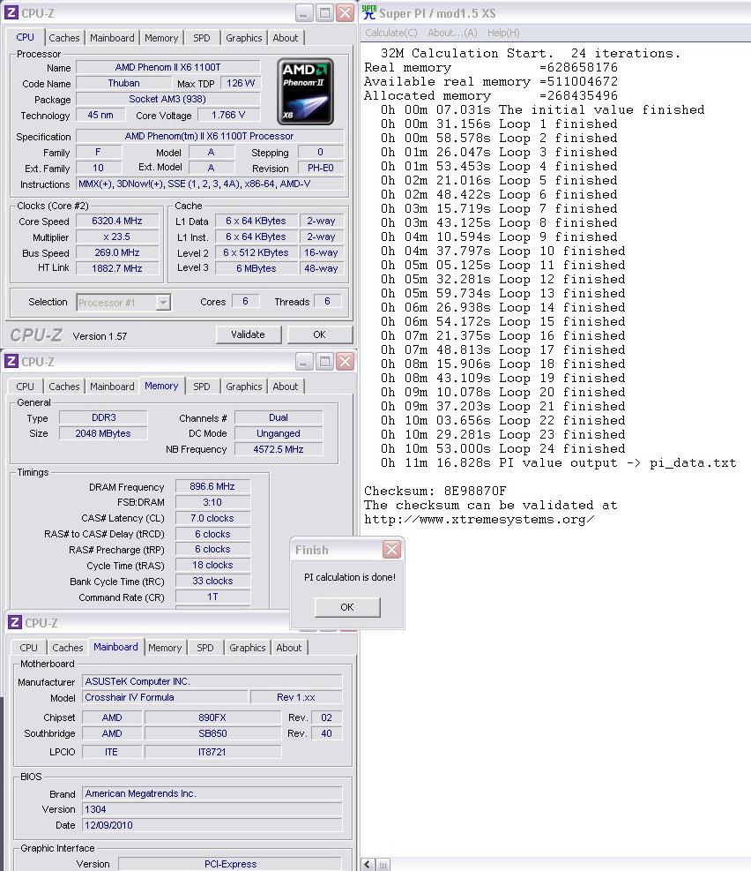Click the PI value output pi_data.txt line
This screenshot has width=751, height=871.
558,462
